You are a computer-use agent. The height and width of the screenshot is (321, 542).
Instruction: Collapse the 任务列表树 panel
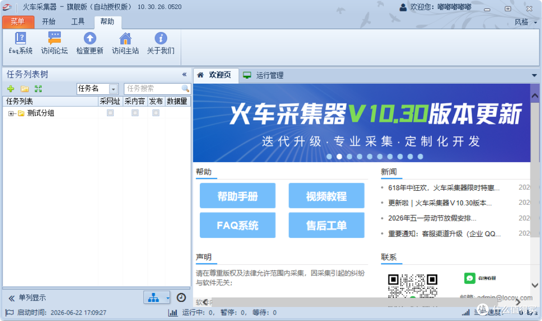[185, 74]
